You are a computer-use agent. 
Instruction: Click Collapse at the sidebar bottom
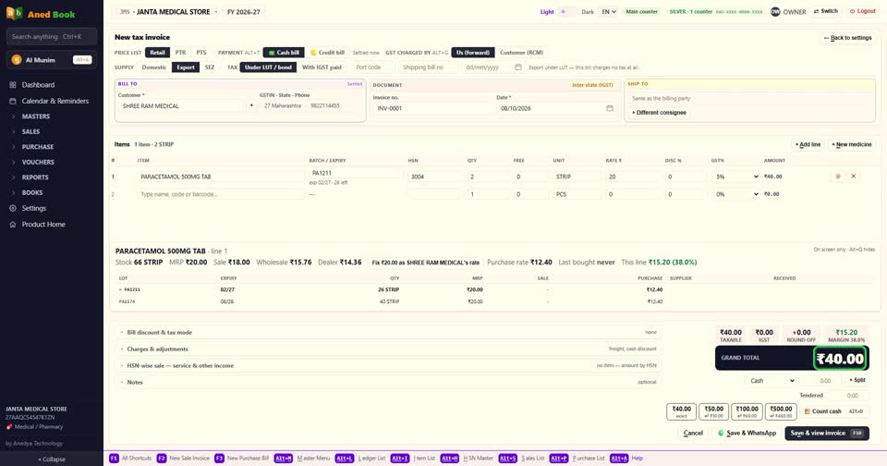pos(52,460)
